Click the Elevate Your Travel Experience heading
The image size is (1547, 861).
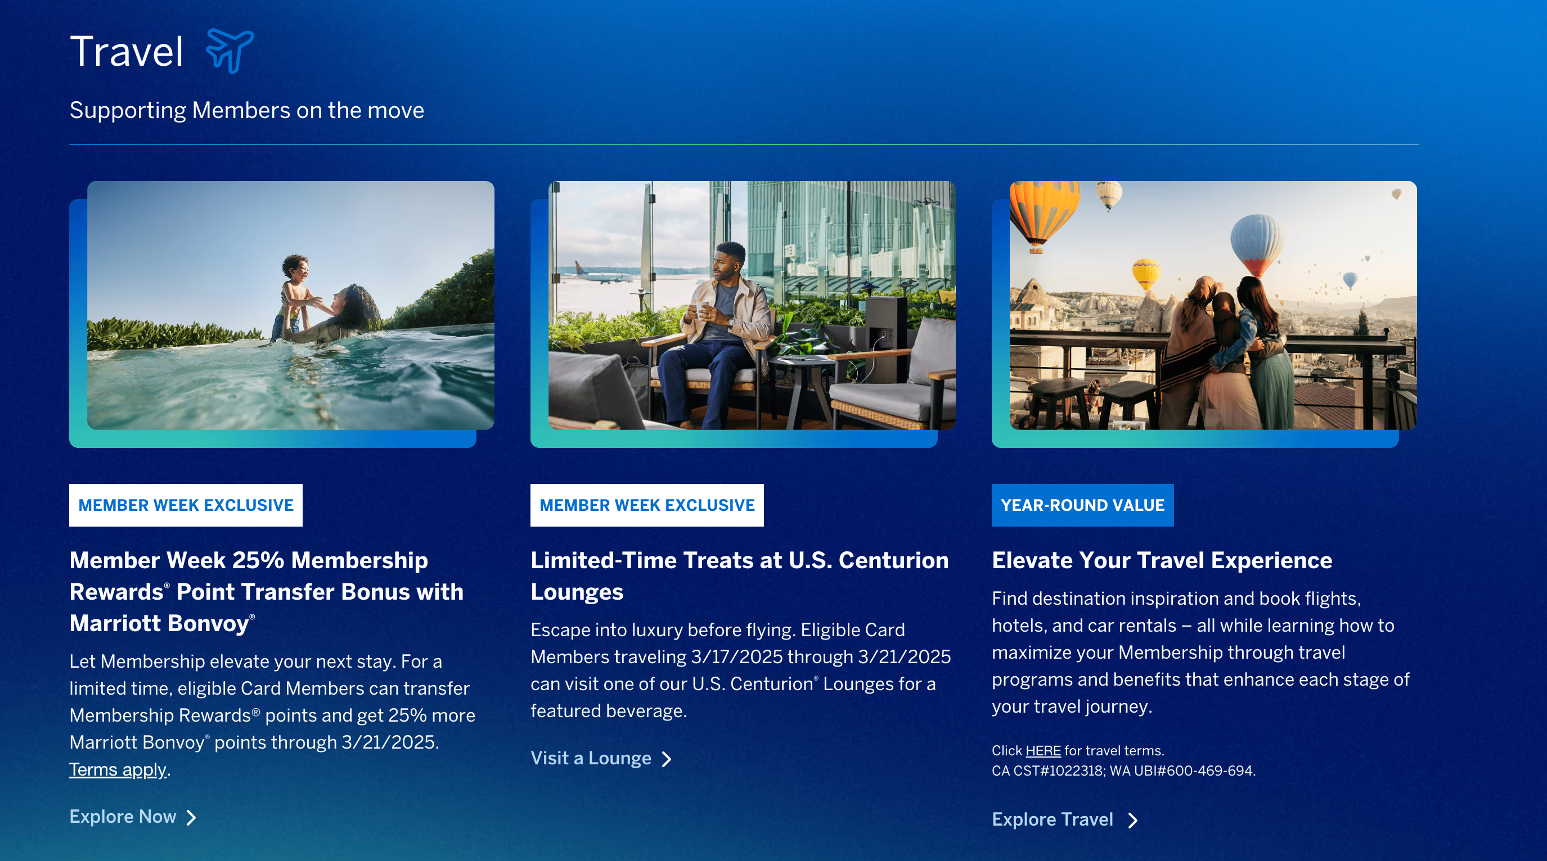(x=1162, y=560)
